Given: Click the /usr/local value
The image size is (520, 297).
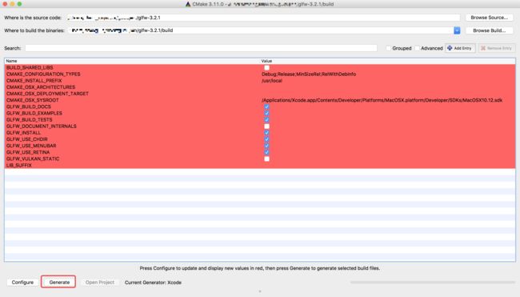Looking at the screenshot, I should (x=272, y=81).
